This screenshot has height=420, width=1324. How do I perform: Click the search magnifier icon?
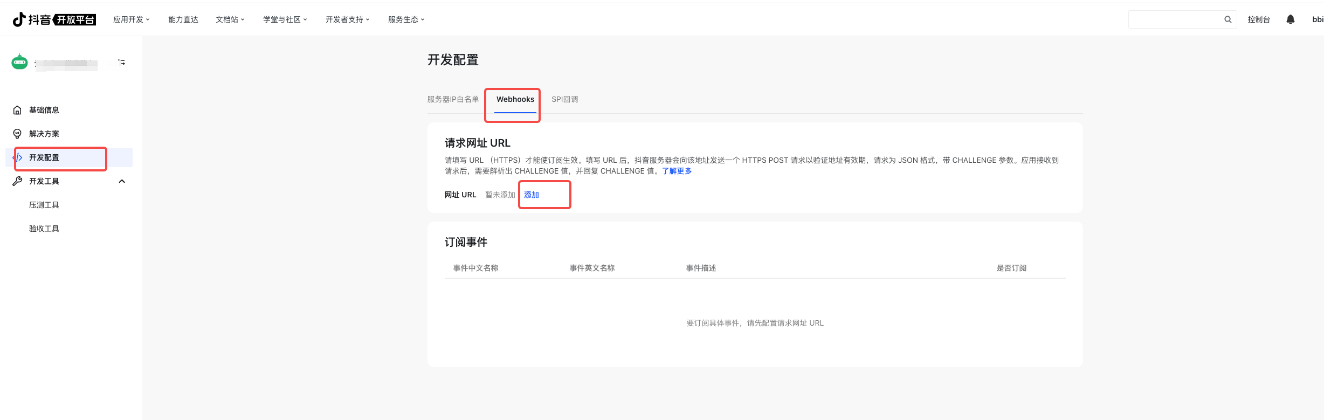[1228, 19]
